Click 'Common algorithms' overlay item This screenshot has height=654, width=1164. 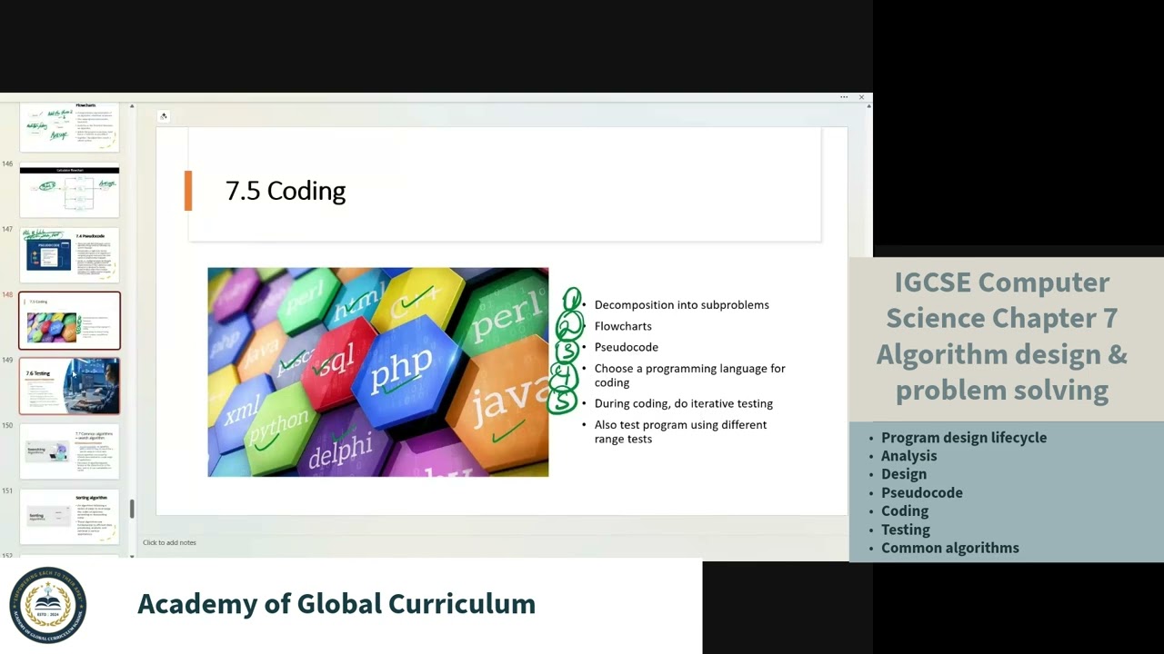[x=949, y=548]
